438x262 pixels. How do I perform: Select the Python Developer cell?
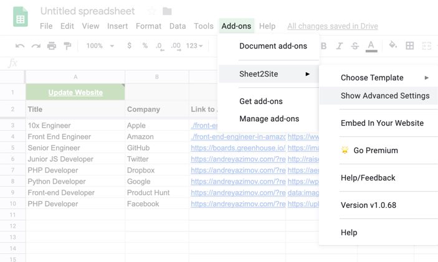(75, 181)
